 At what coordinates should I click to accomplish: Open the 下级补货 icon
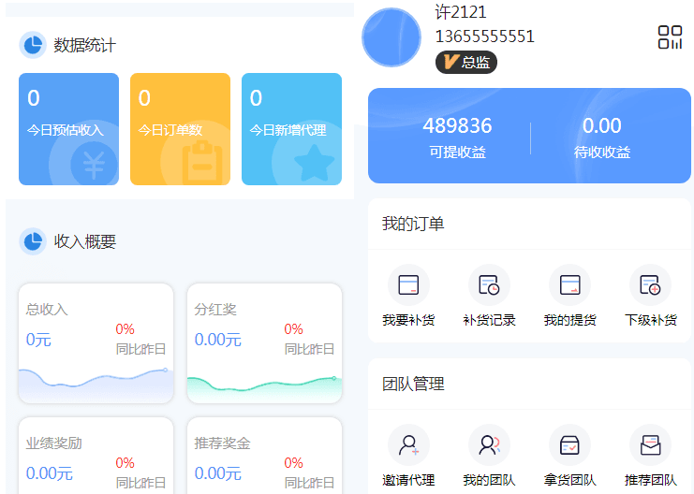pyautogui.click(x=650, y=284)
